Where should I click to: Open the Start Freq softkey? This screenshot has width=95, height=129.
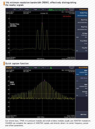click(x=82, y=21)
